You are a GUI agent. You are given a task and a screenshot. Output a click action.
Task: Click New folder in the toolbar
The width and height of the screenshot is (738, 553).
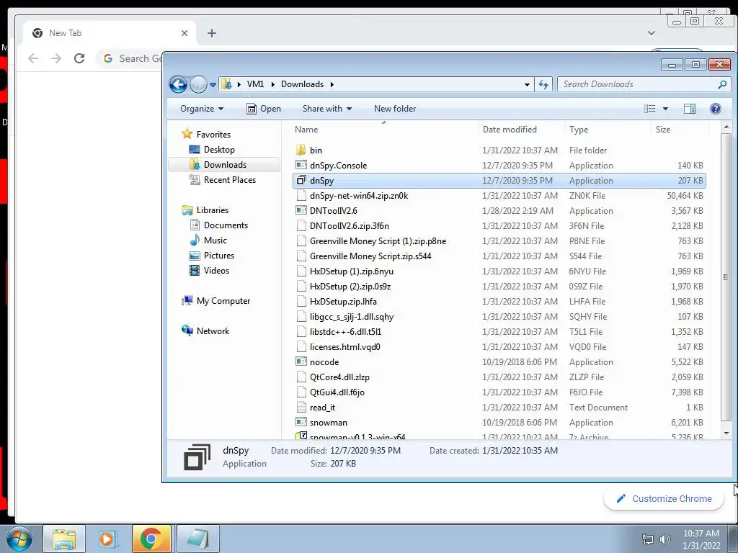coord(395,109)
